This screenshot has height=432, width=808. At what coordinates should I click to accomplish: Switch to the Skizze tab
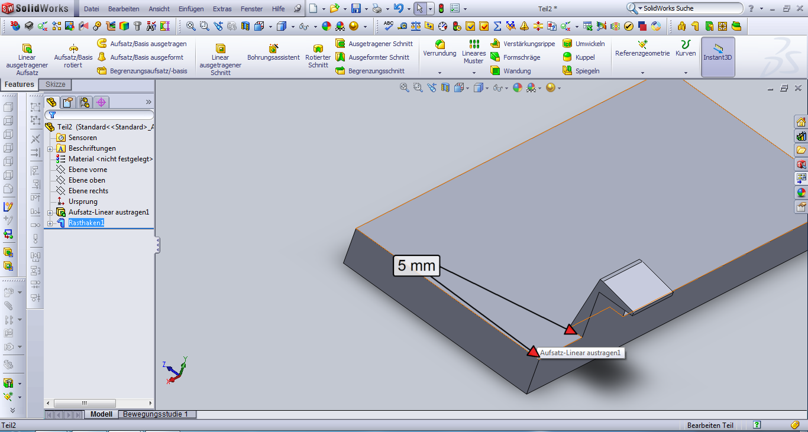pos(55,85)
